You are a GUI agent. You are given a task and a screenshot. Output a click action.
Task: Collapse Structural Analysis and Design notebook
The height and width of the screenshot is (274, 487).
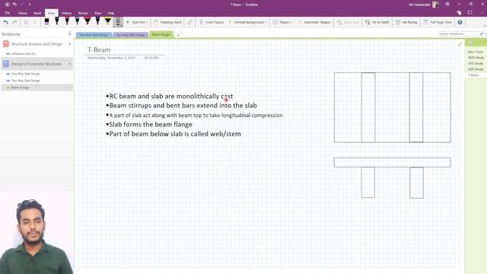pos(69,44)
